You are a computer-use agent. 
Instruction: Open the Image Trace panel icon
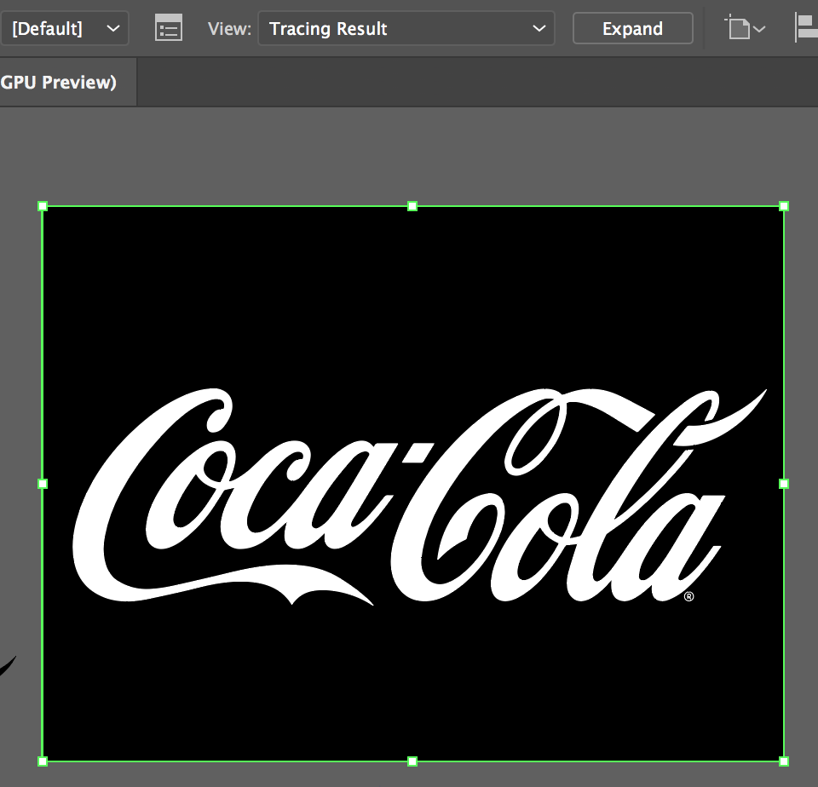click(x=169, y=28)
